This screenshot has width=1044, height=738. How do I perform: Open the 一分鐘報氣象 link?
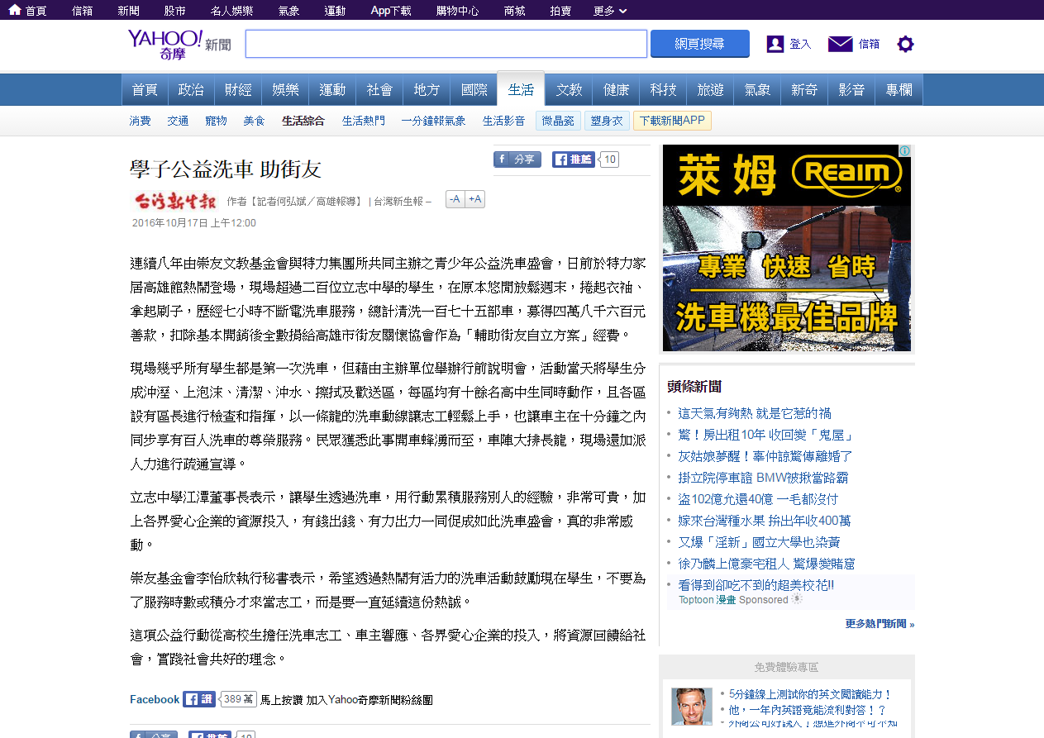coord(433,121)
